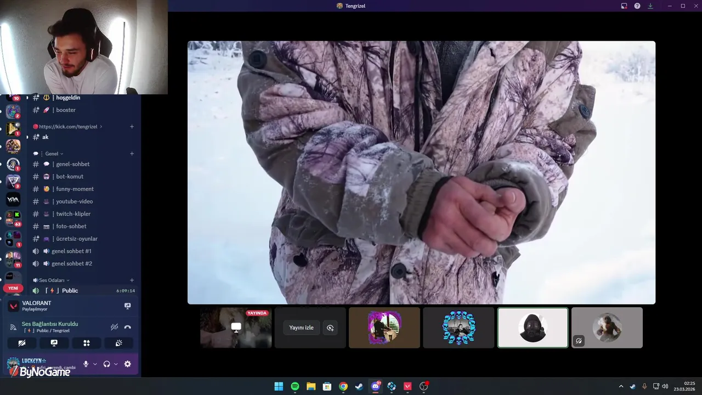This screenshot has height=395, width=702.
Task: Add channel to Ses Odaları category
Action: (x=132, y=280)
